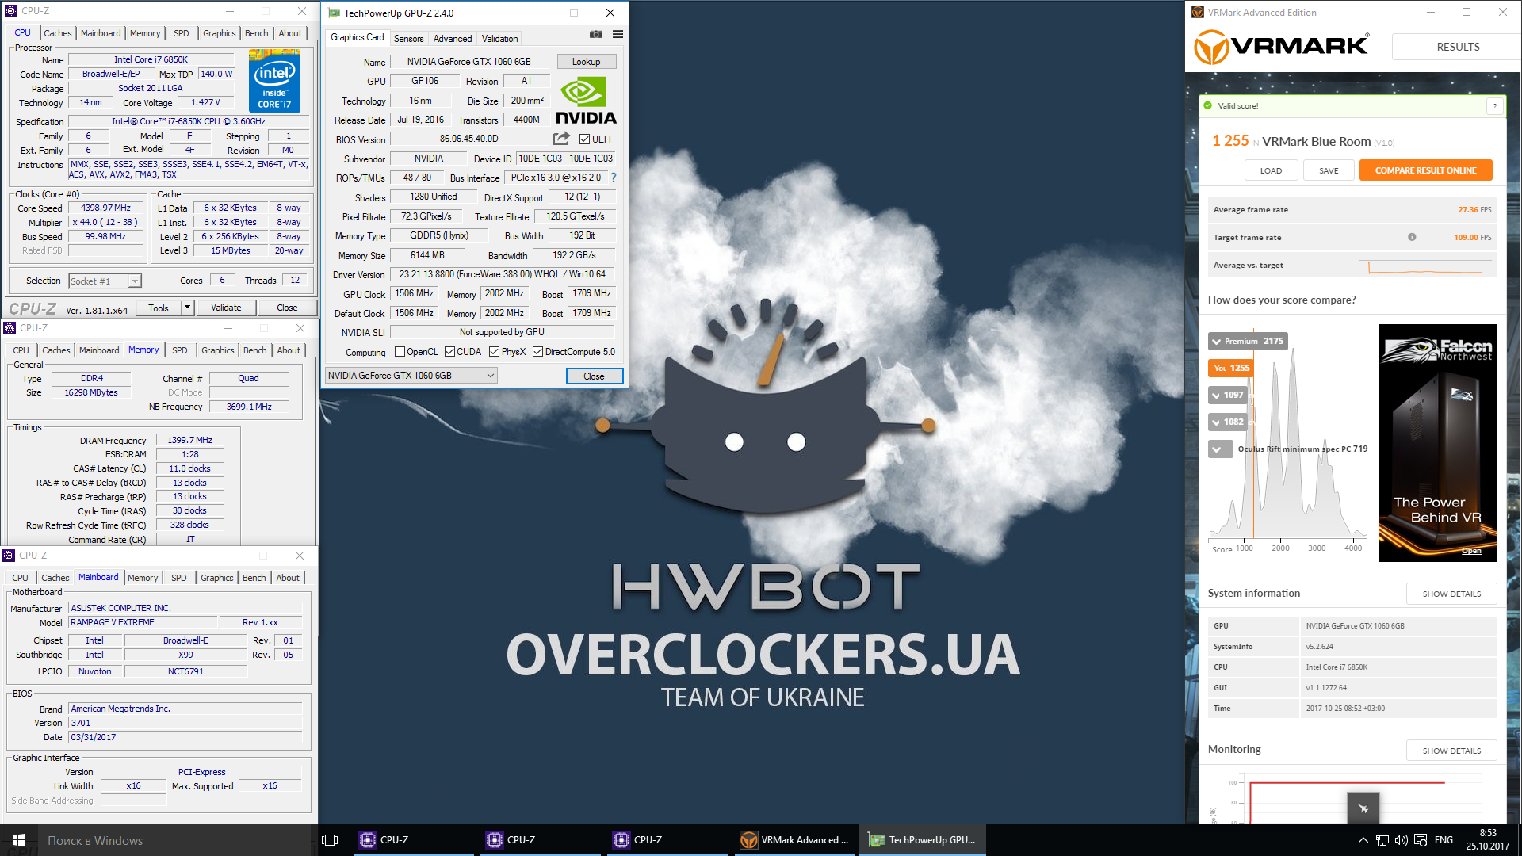This screenshot has width=1522, height=856.
Task: Click the SAVE button in VRMark
Action: click(1329, 170)
